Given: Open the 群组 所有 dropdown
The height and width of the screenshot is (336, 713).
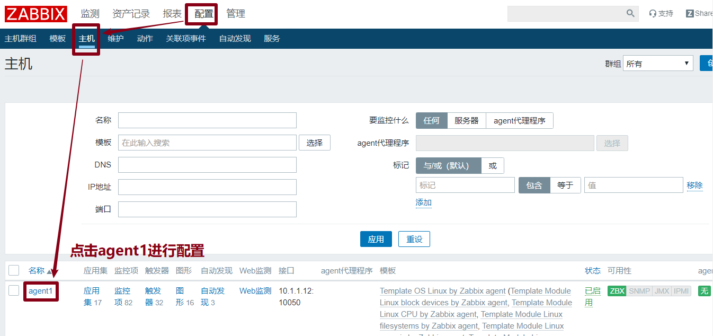Looking at the screenshot, I should pyautogui.click(x=658, y=64).
